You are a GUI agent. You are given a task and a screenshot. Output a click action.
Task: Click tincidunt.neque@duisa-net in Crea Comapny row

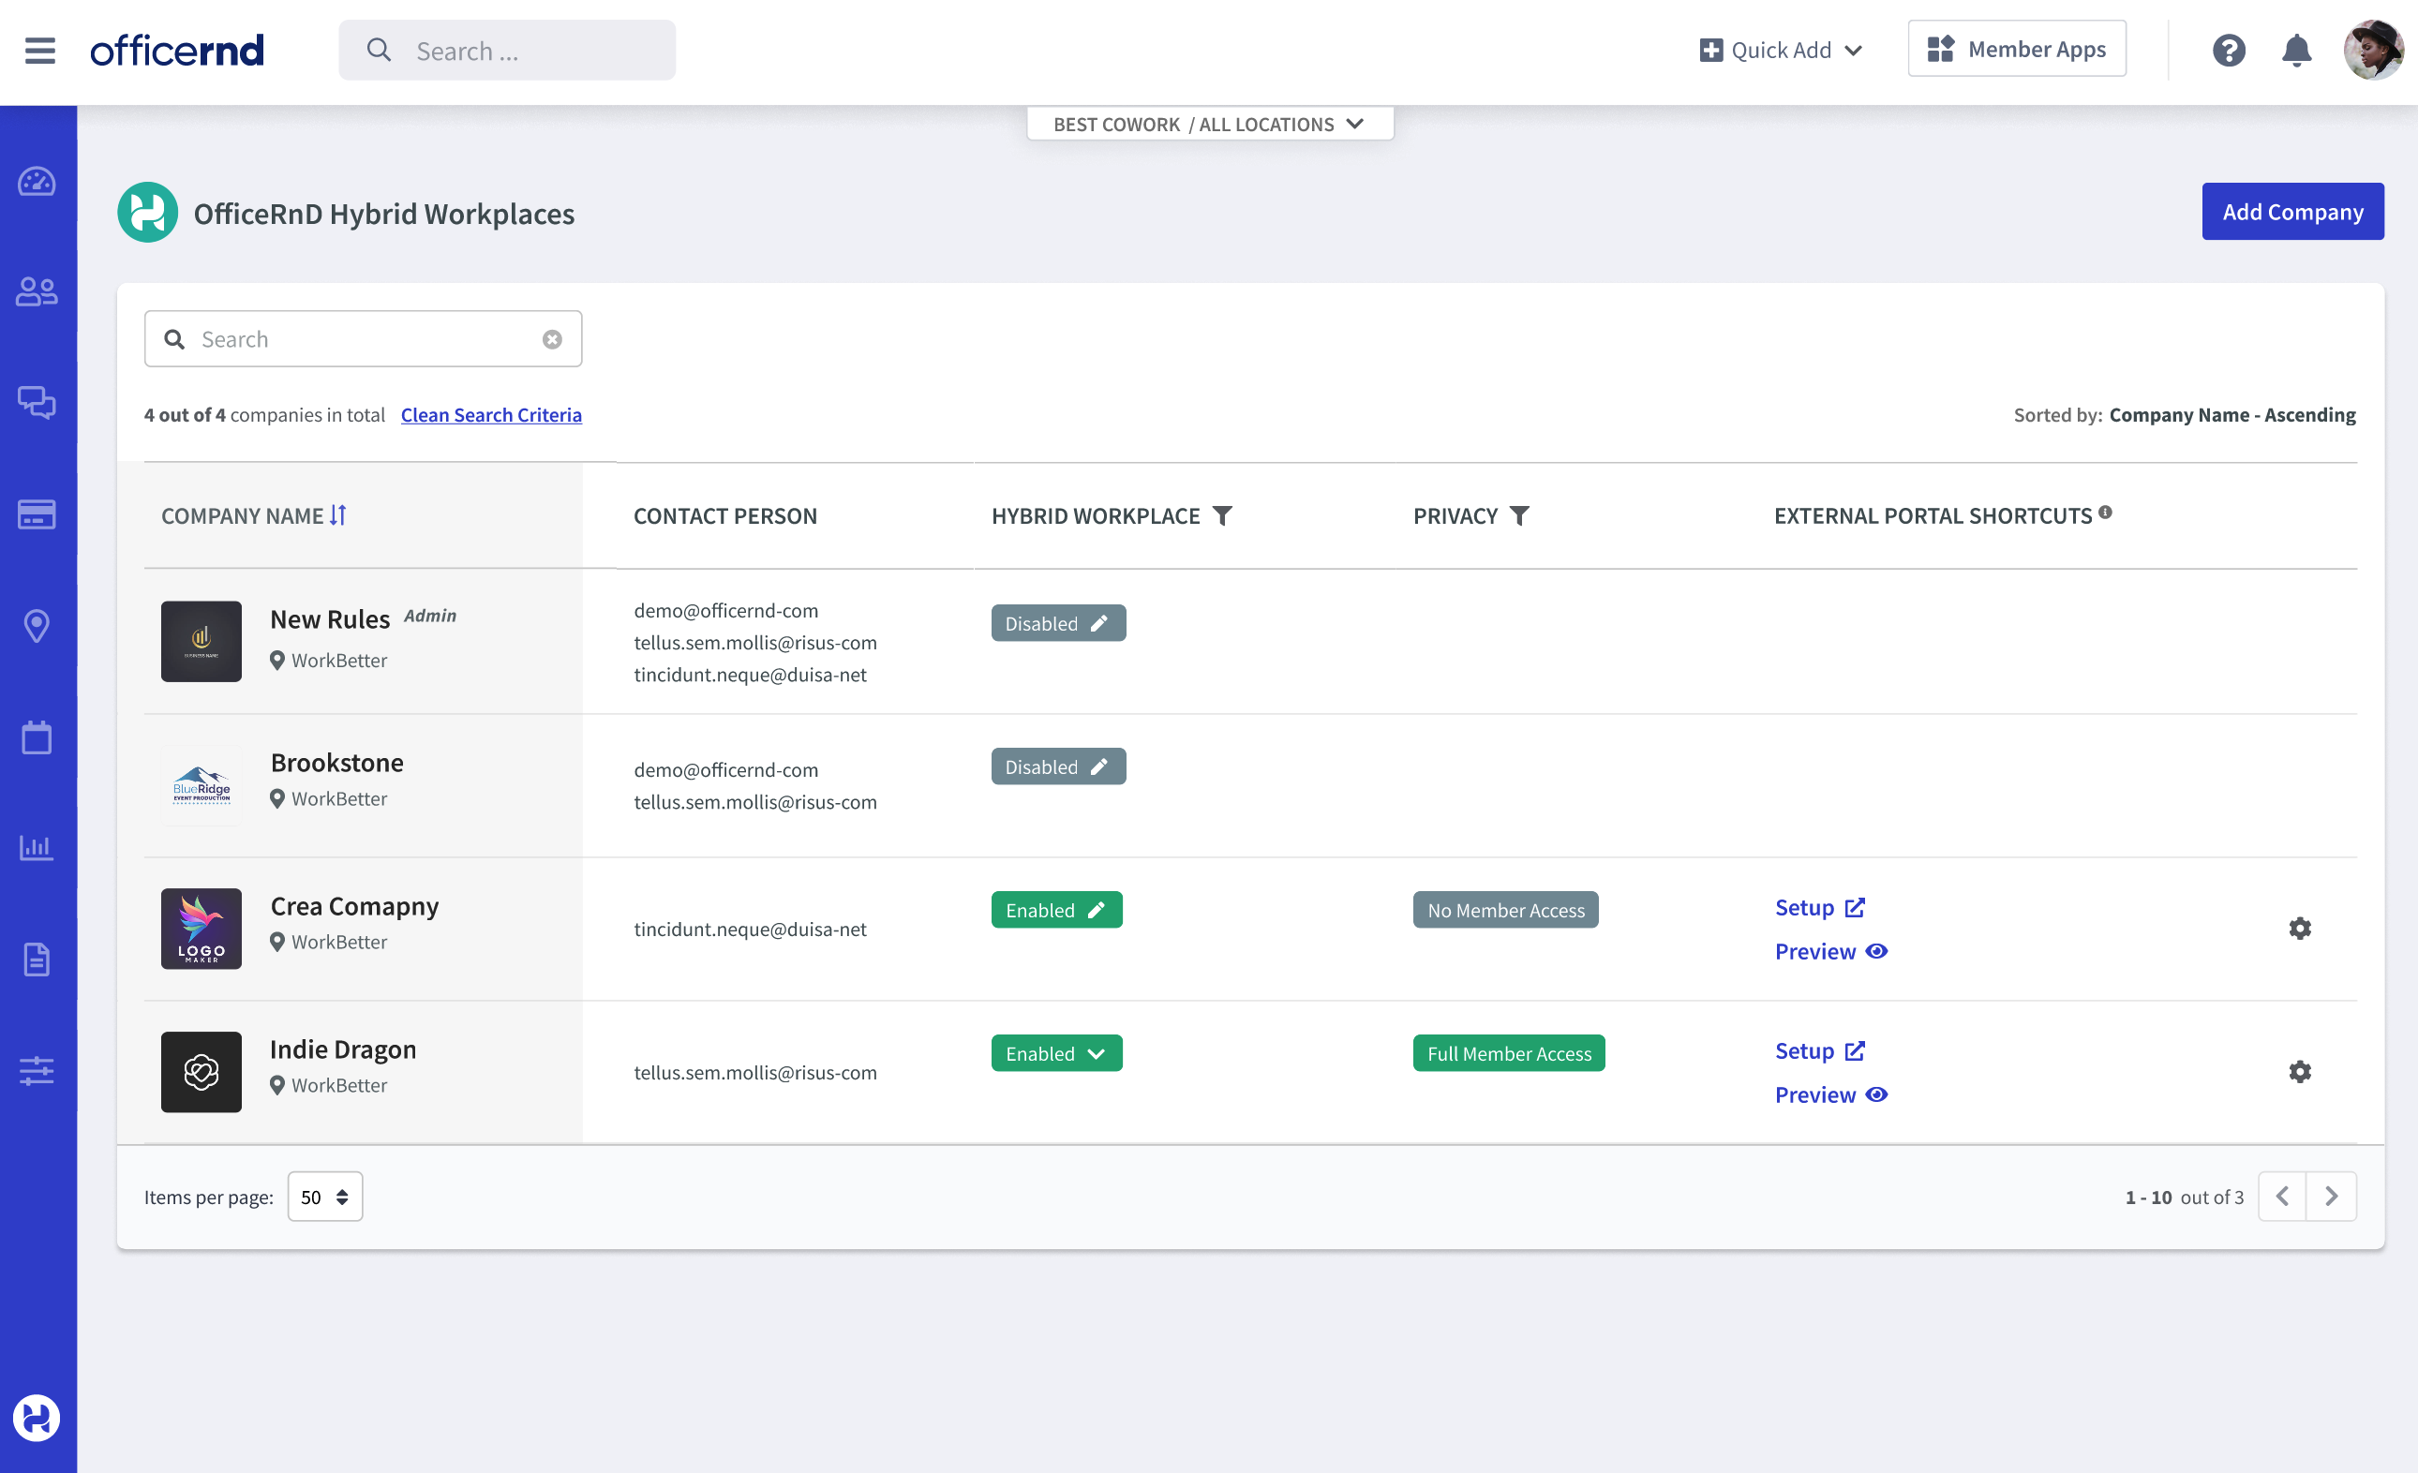tap(750, 930)
